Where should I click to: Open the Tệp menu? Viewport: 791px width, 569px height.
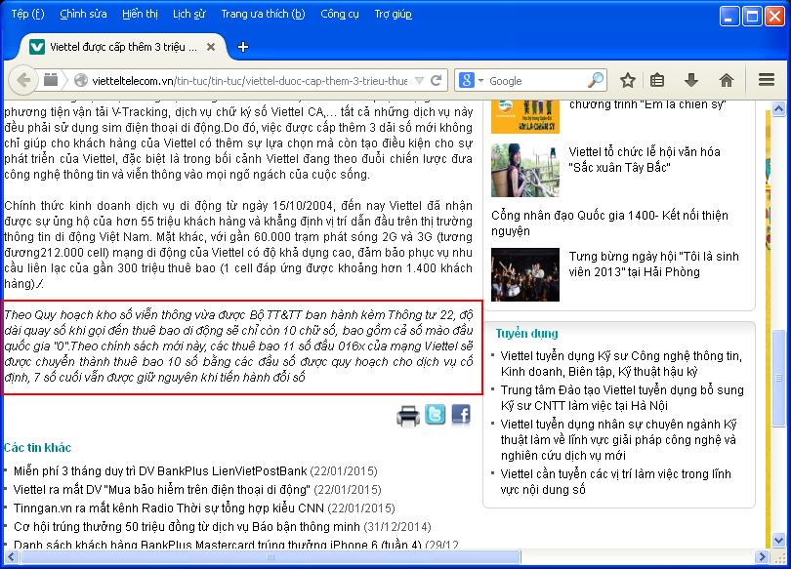pos(27,14)
